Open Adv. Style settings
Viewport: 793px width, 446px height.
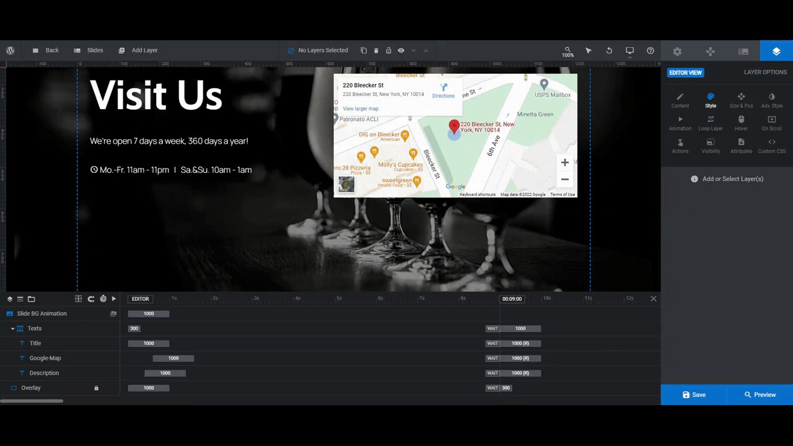tap(771, 100)
